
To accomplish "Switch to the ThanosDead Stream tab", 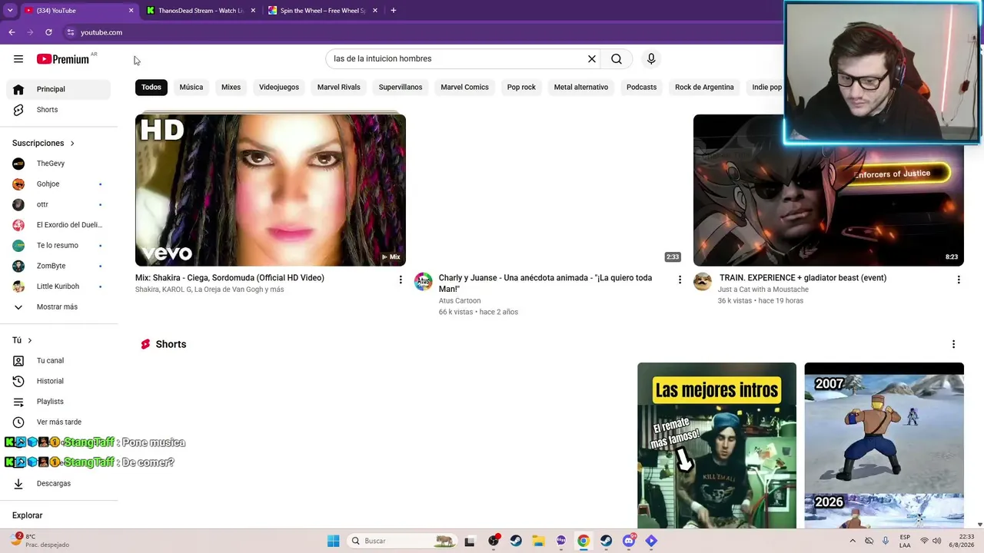I will (x=201, y=11).
